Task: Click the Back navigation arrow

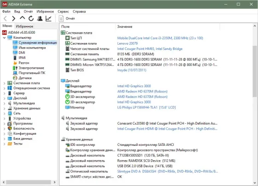Action: tap(5, 18)
